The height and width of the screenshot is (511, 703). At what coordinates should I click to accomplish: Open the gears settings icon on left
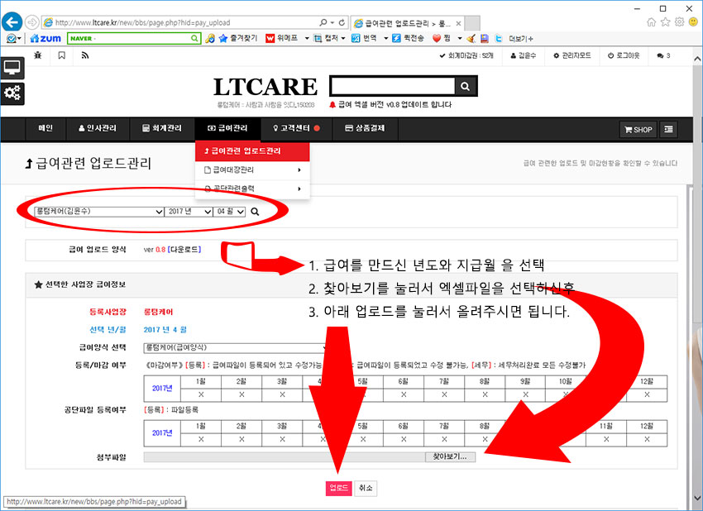click(12, 93)
